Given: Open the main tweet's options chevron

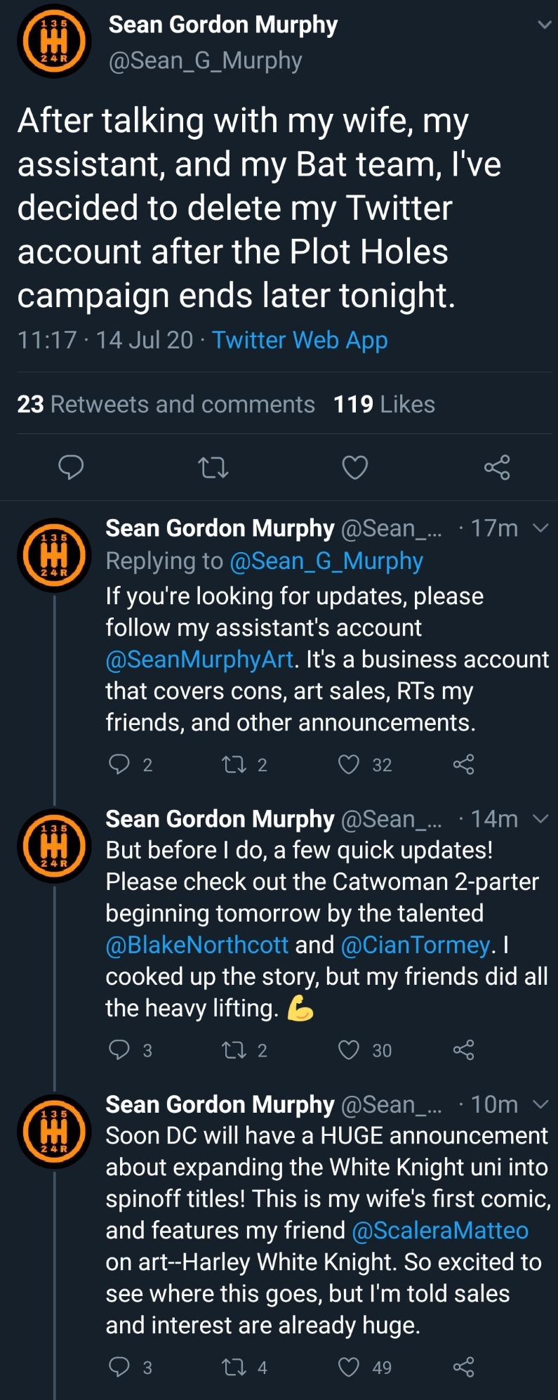Looking at the screenshot, I should pos(544,25).
